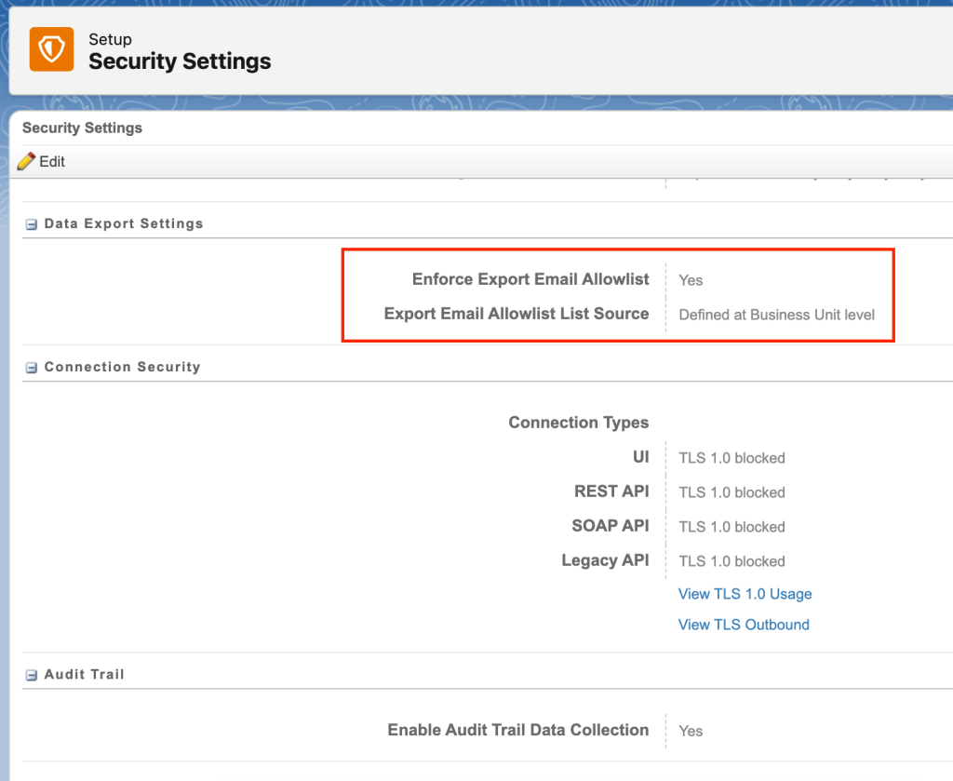
Task: Click the REST API row label
Action: 611,491
